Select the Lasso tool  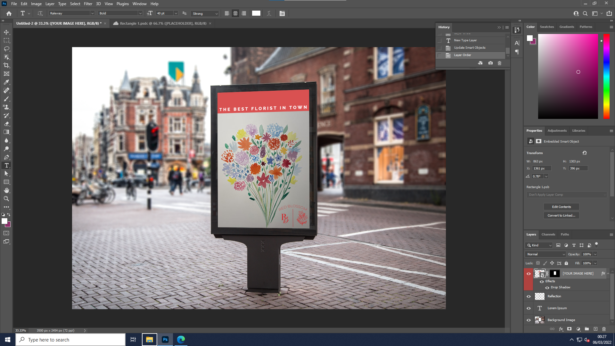coord(6,49)
